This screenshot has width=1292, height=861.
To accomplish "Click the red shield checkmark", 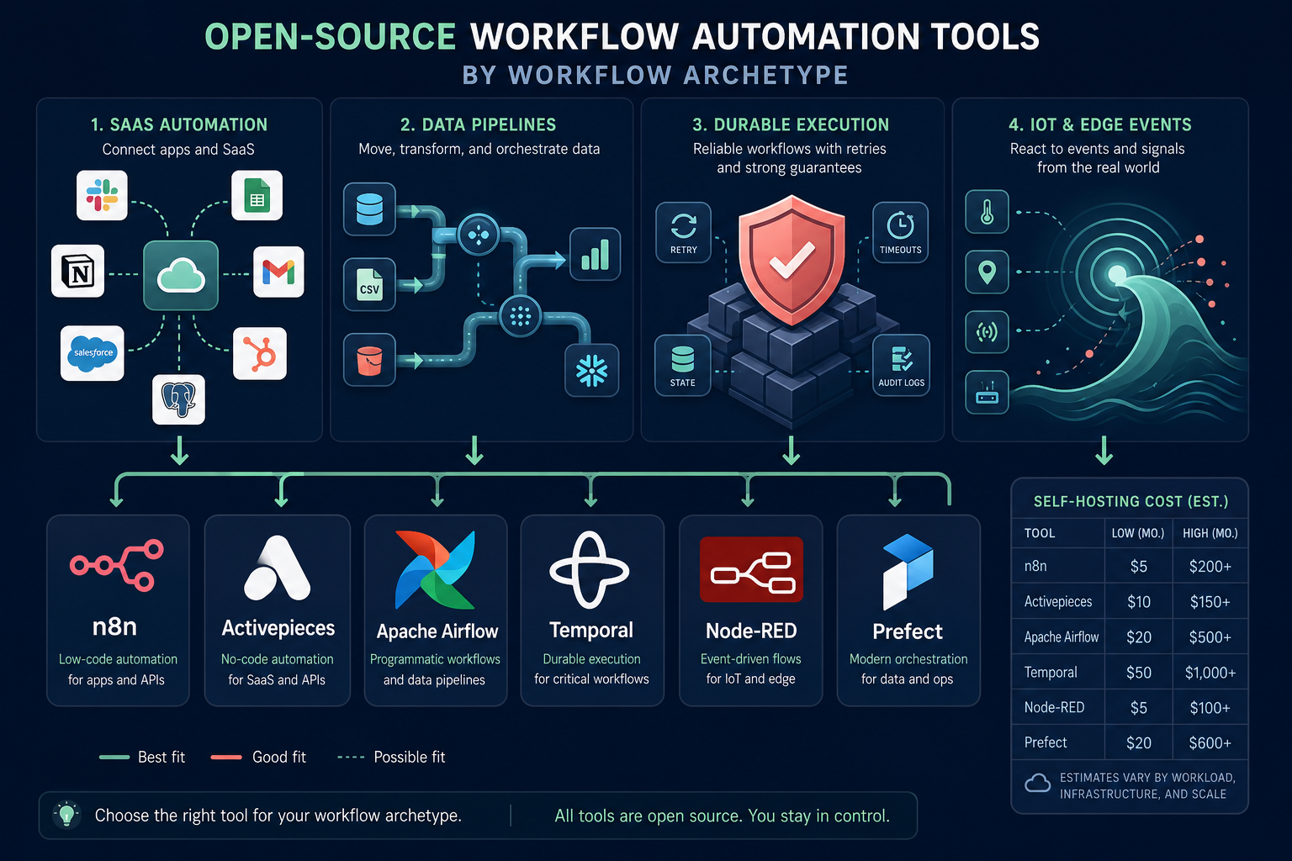I will [792, 261].
